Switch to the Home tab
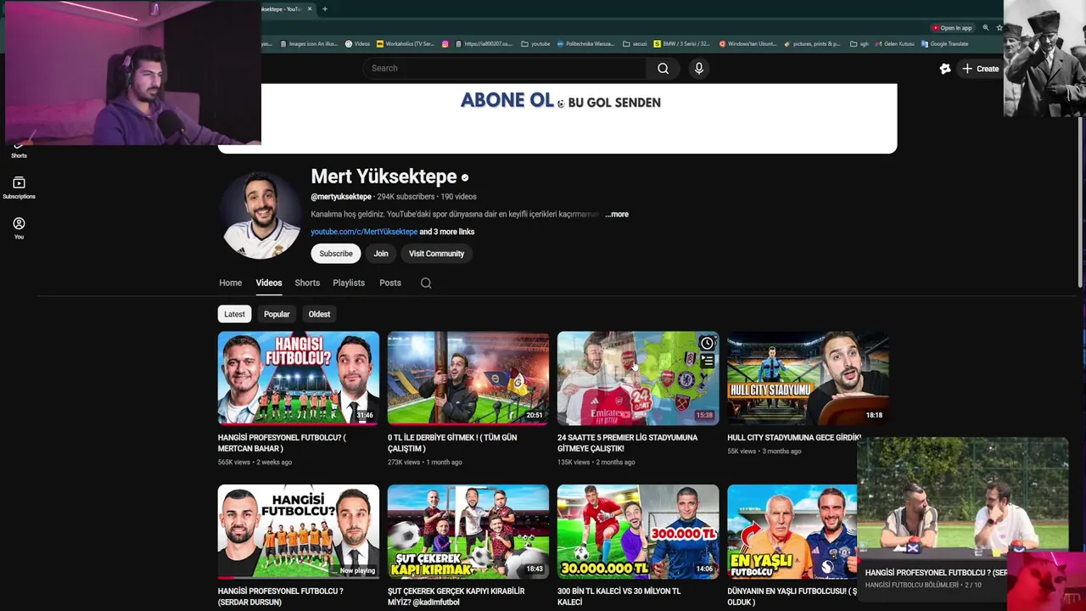Screen dimensions: 1086x611 [230, 283]
